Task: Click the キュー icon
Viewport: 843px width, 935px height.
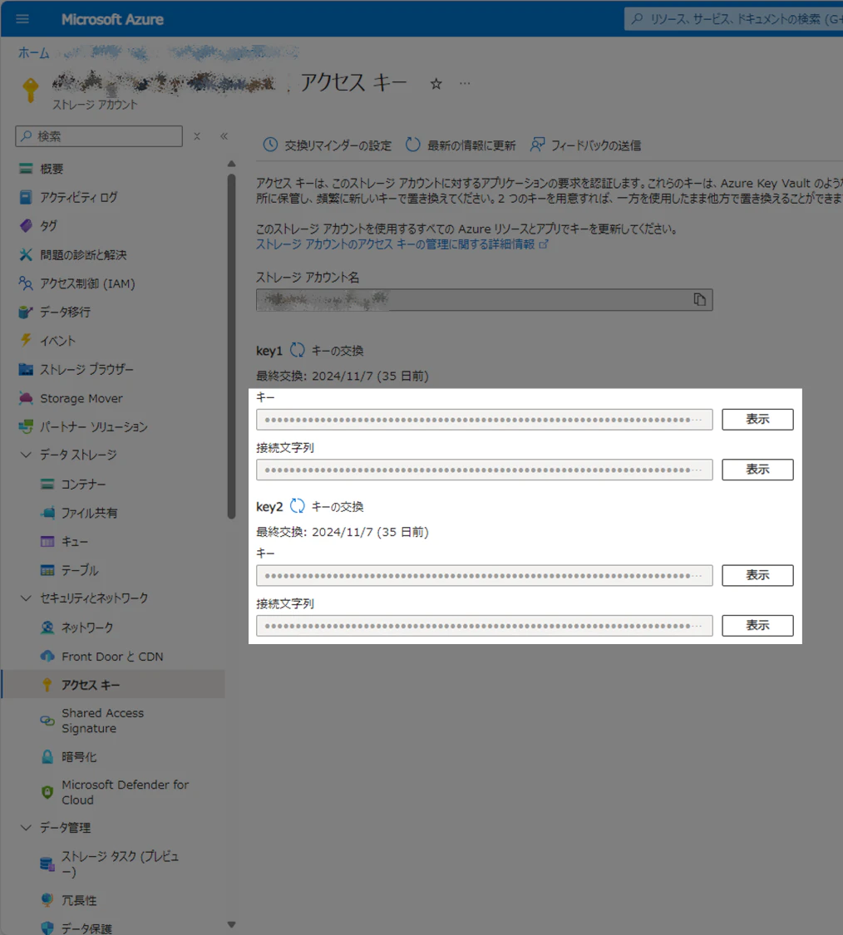Action: [x=47, y=541]
